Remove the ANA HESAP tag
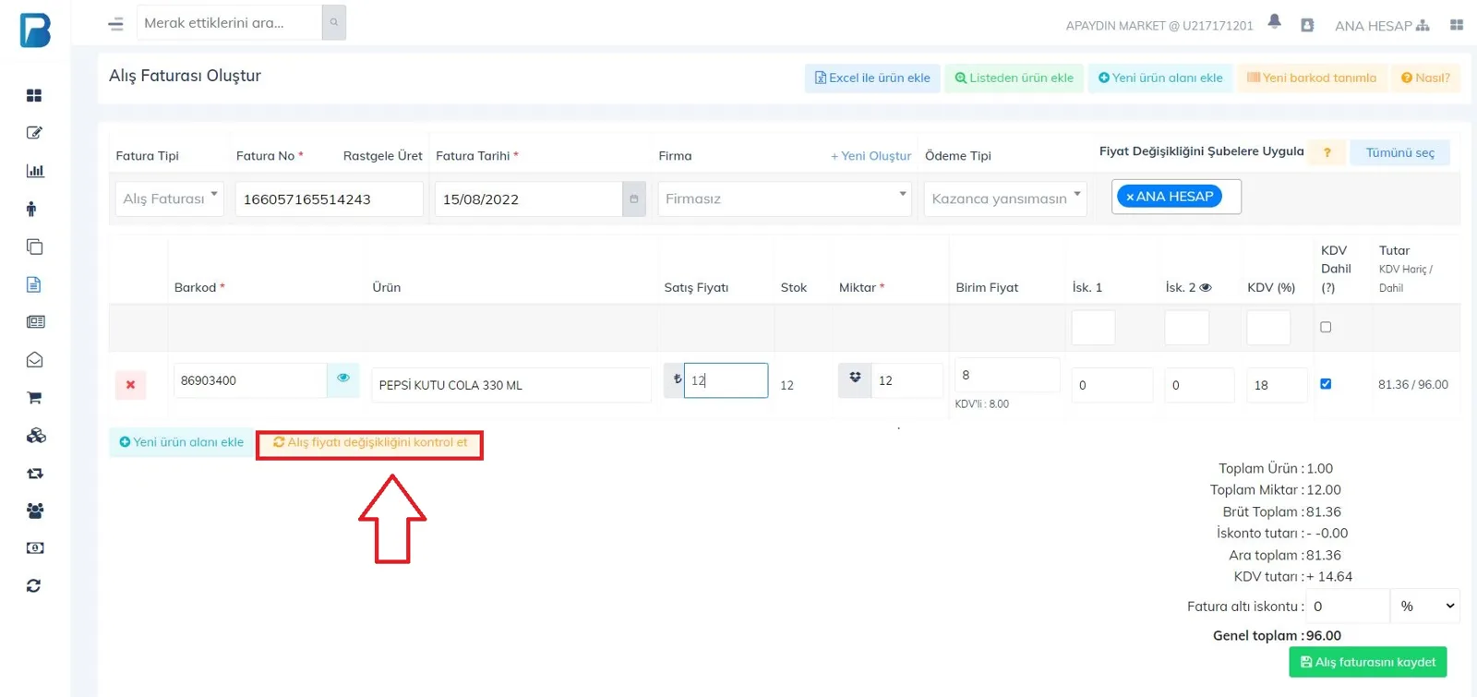The height and width of the screenshot is (697, 1477). tap(1130, 197)
